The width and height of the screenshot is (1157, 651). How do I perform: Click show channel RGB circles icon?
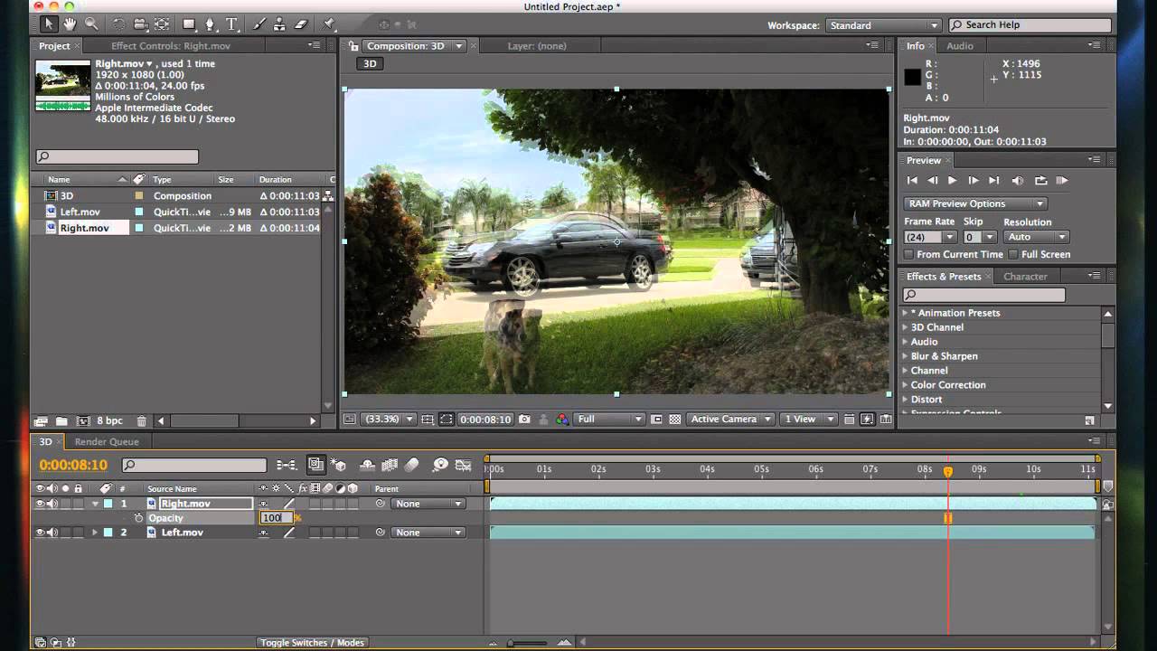click(562, 420)
